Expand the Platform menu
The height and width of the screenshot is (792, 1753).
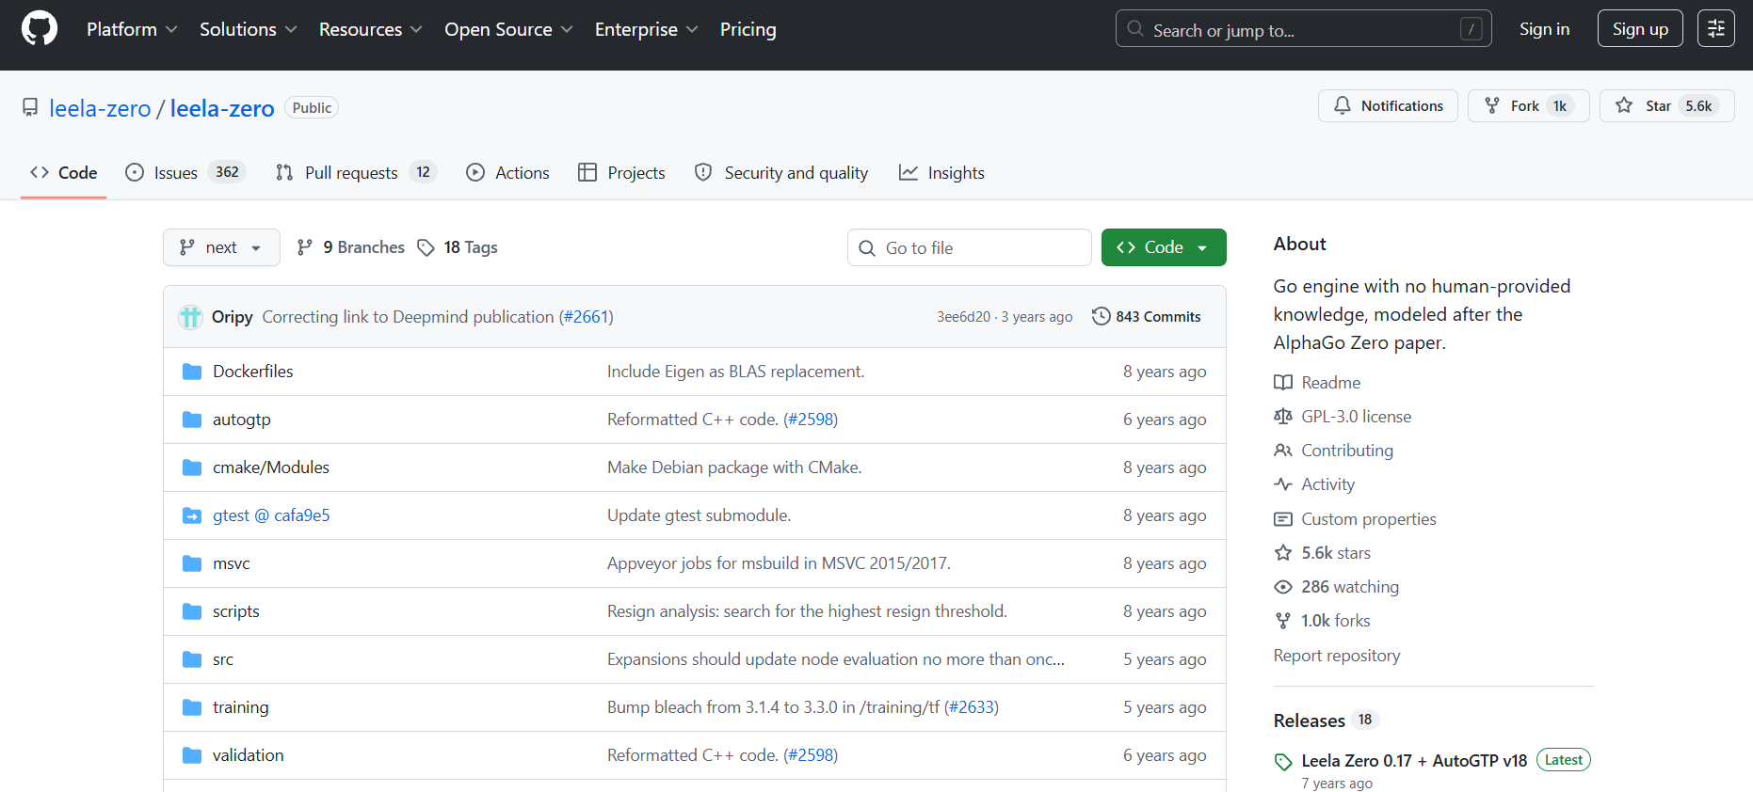coord(132,29)
